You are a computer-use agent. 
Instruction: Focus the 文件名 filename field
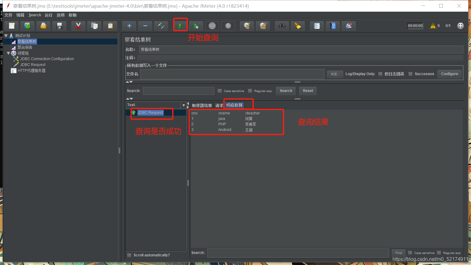pyautogui.click(x=232, y=74)
